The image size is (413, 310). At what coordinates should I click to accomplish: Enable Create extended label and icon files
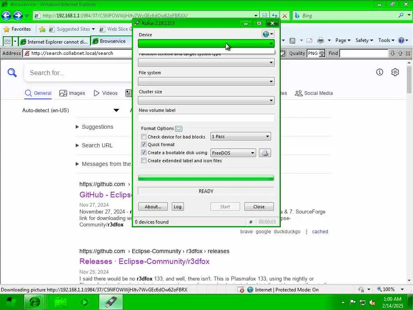[144, 161]
